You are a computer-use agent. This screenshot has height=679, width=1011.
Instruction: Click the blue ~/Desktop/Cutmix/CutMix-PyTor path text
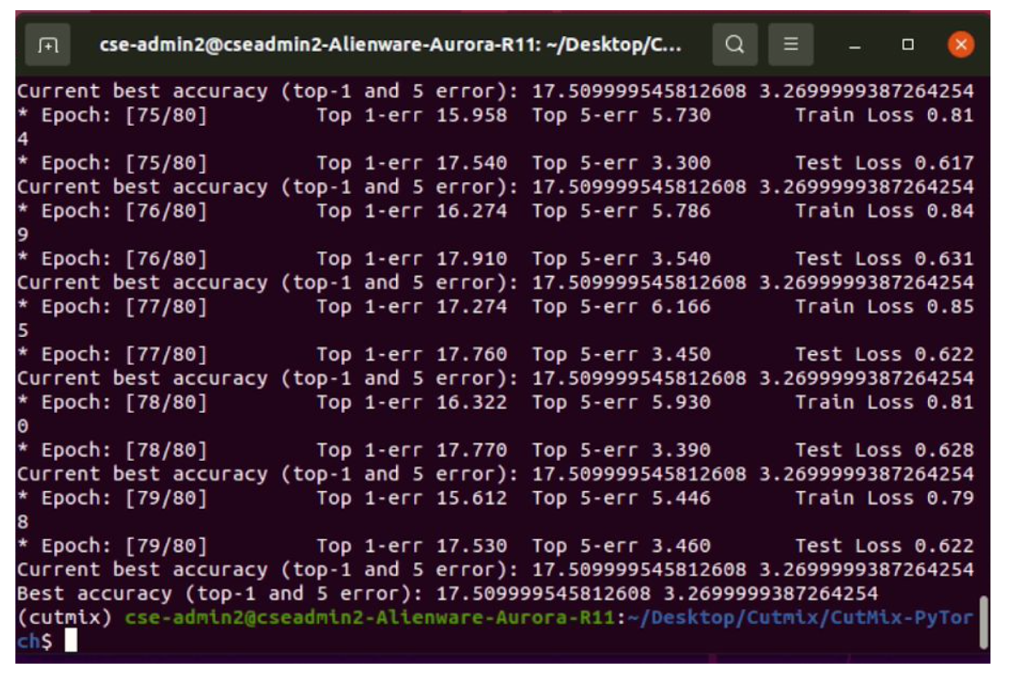[x=800, y=617]
